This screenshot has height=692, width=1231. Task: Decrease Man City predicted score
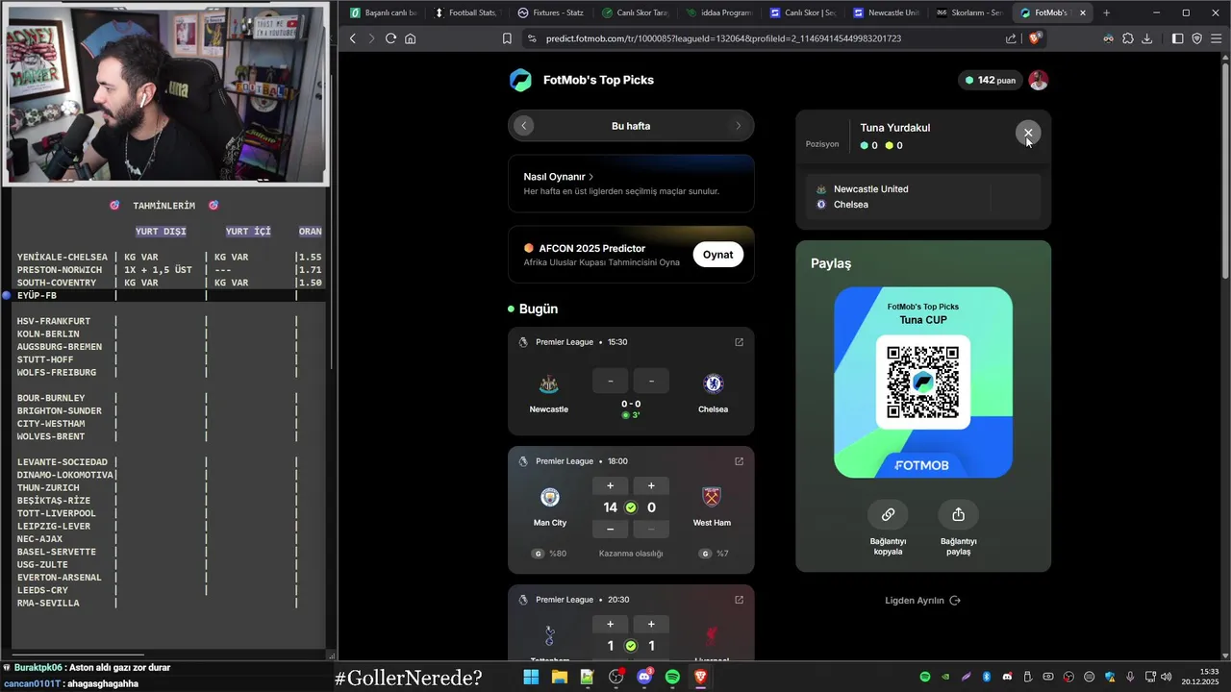(x=610, y=530)
